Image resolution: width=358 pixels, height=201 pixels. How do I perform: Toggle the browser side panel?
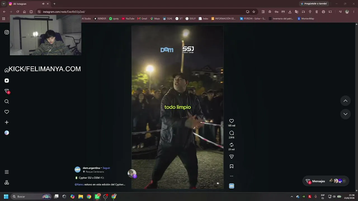click(x=31, y=12)
